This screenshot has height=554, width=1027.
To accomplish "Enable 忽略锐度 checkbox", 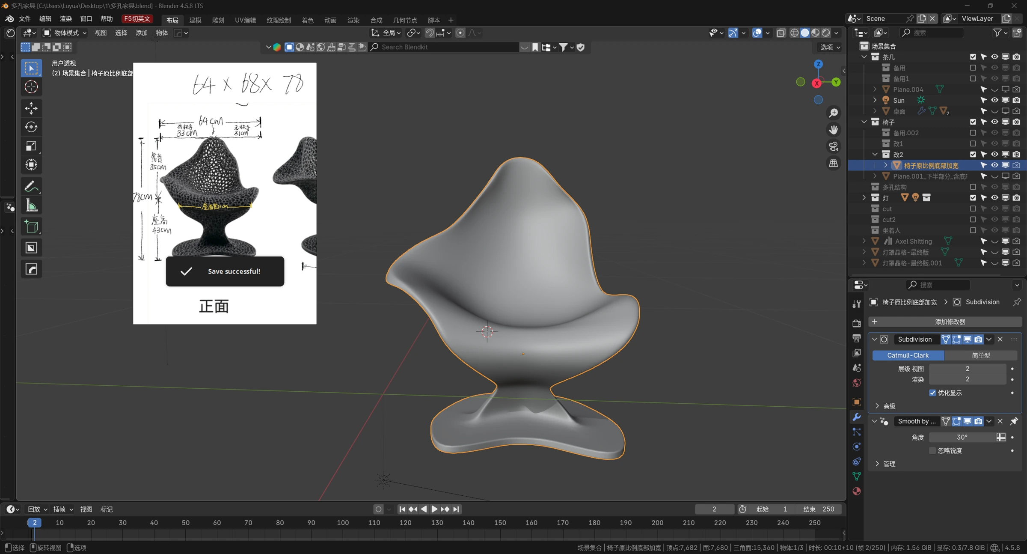I will tap(932, 450).
